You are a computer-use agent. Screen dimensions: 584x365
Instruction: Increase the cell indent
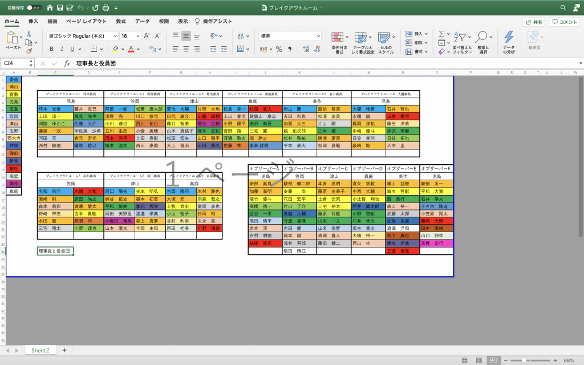(224, 49)
